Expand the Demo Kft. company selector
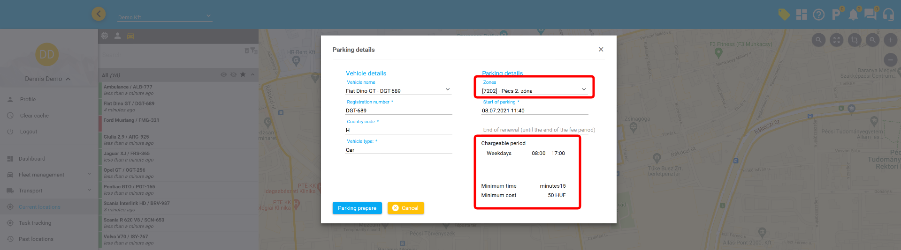Screen dimensions: 901x250 164,17
